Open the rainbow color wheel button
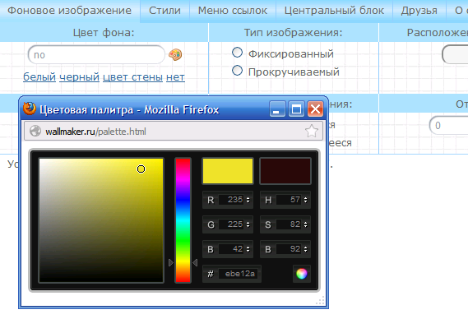This screenshot has height=319, width=468. (x=302, y=273)
